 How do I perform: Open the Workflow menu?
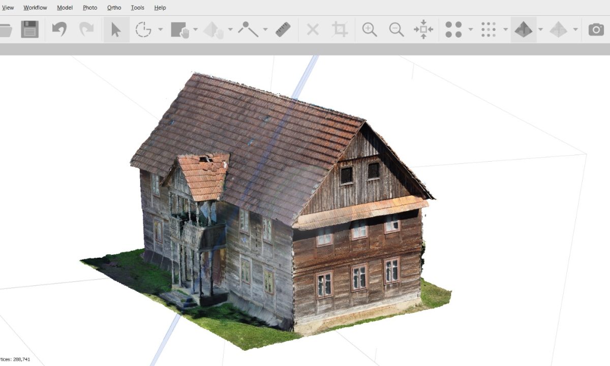[x=35, y=8]
